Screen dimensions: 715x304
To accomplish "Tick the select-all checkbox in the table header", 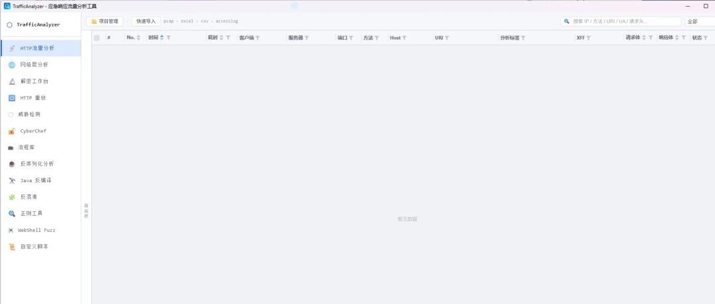I will (97, 38).
